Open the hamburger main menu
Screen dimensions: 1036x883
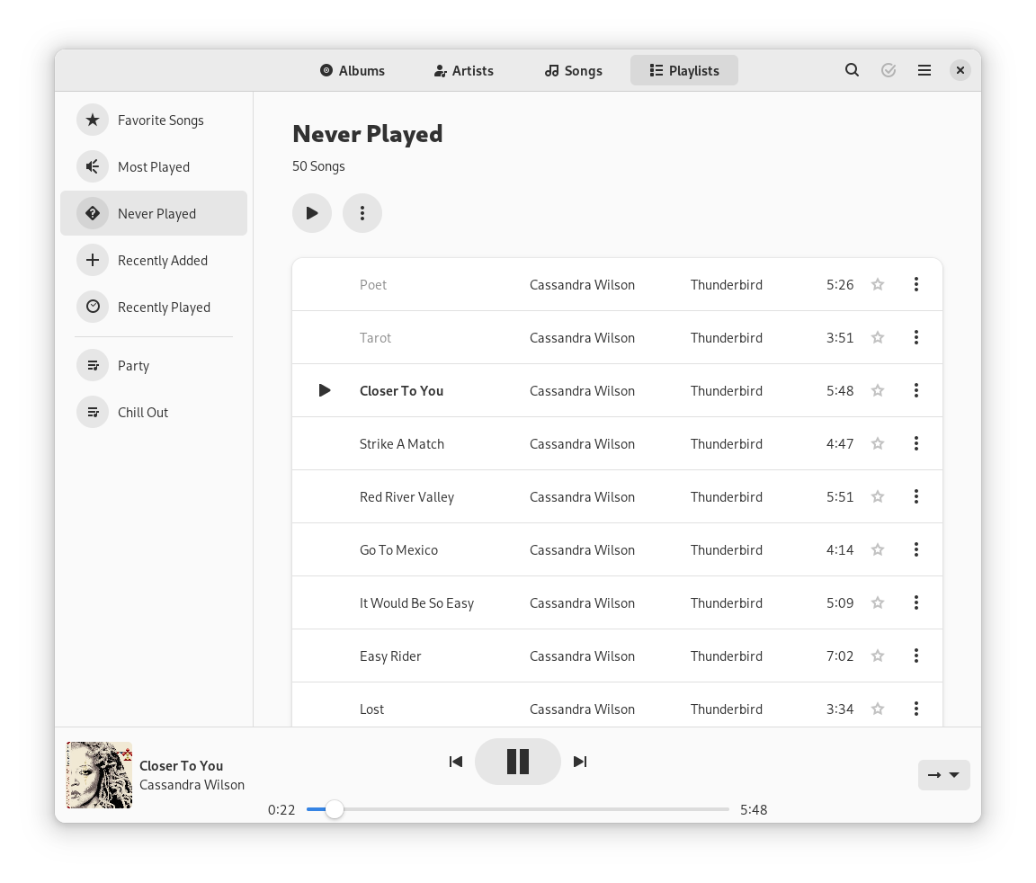point(924,70)
